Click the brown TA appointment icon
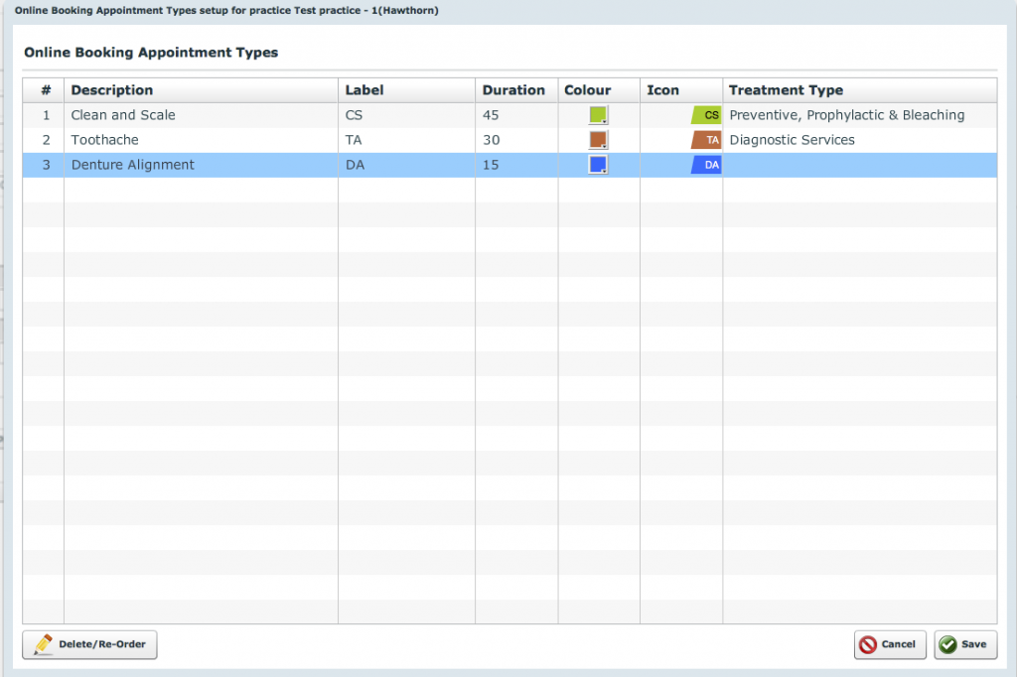1017x677 pixels. pyautogui.click(x=706, y=139)
